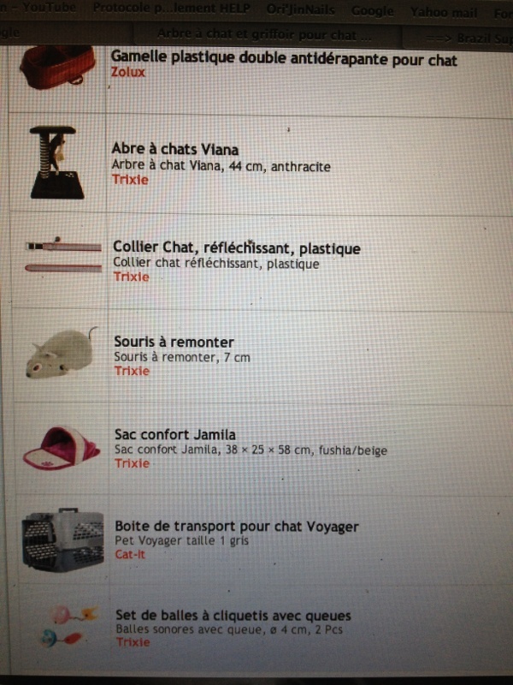The image size is (513, 685).
Task: Click the fuchsia Jamila comfort bag image
Action: point(61,448)
